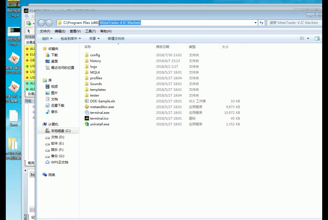The image size is (328, 220).
Task: Toggle the preview pane on
Action: point(318,38)
